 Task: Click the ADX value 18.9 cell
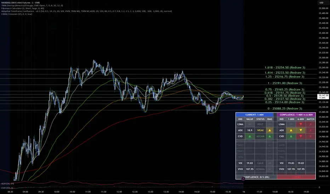pos(250,130)
